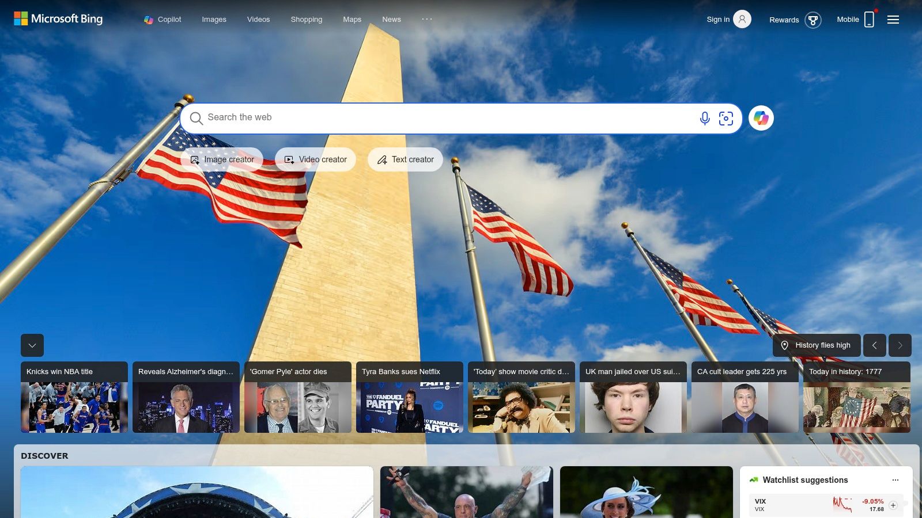The width and height of the screenshot is (922, 518).
Task: Open the Reveals Alzheimer's diagnosis story
Action: (x=186, y=397)
